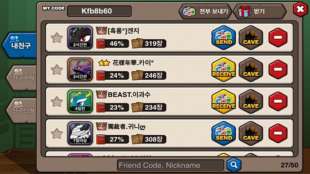This screenshot has height=174, width=310.
Task: Open the 친구신청 tab
Action: (x=22, y=110)
